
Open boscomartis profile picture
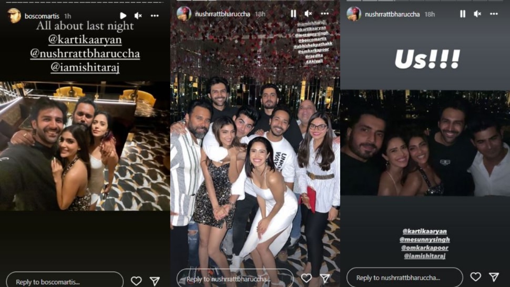[14, 16]
